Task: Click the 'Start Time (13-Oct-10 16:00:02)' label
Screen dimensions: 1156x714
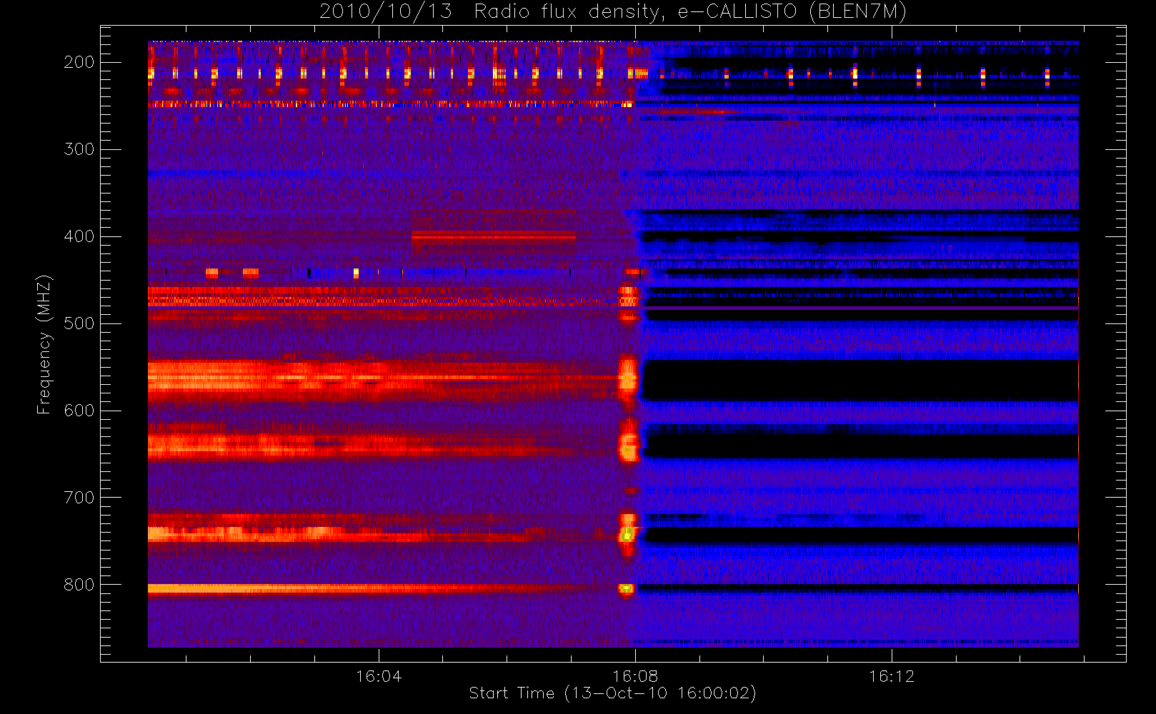Action: (x=612, y=693)
